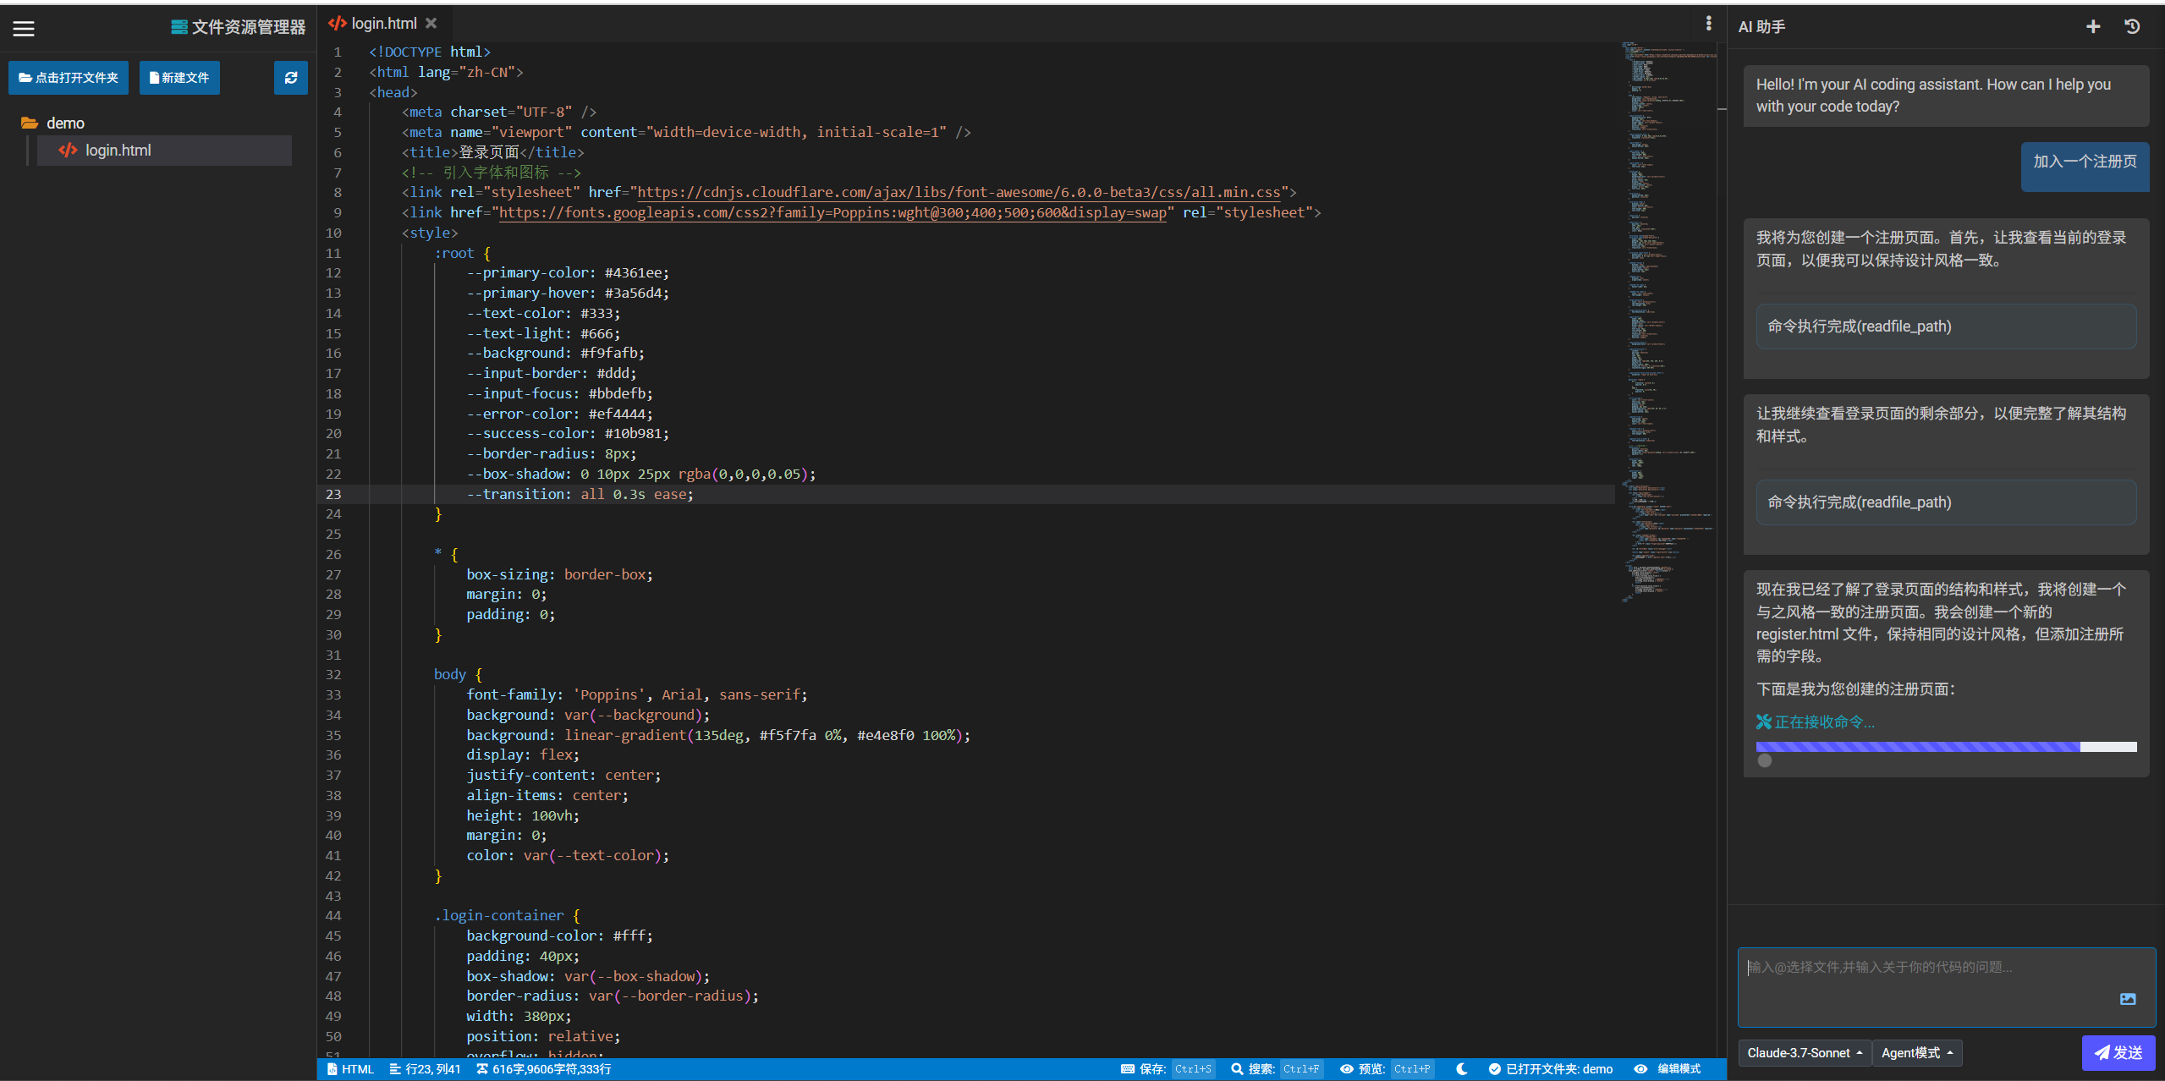
Task: Open AI chat history
Action: tap(2132, 27)
